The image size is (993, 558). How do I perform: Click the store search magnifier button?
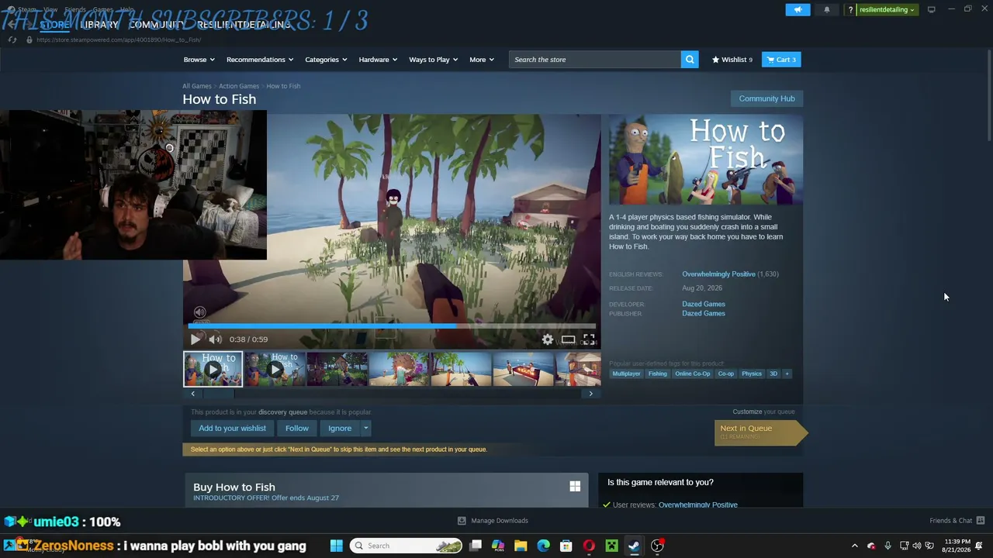pyautogui.click(x=690, y=60)
